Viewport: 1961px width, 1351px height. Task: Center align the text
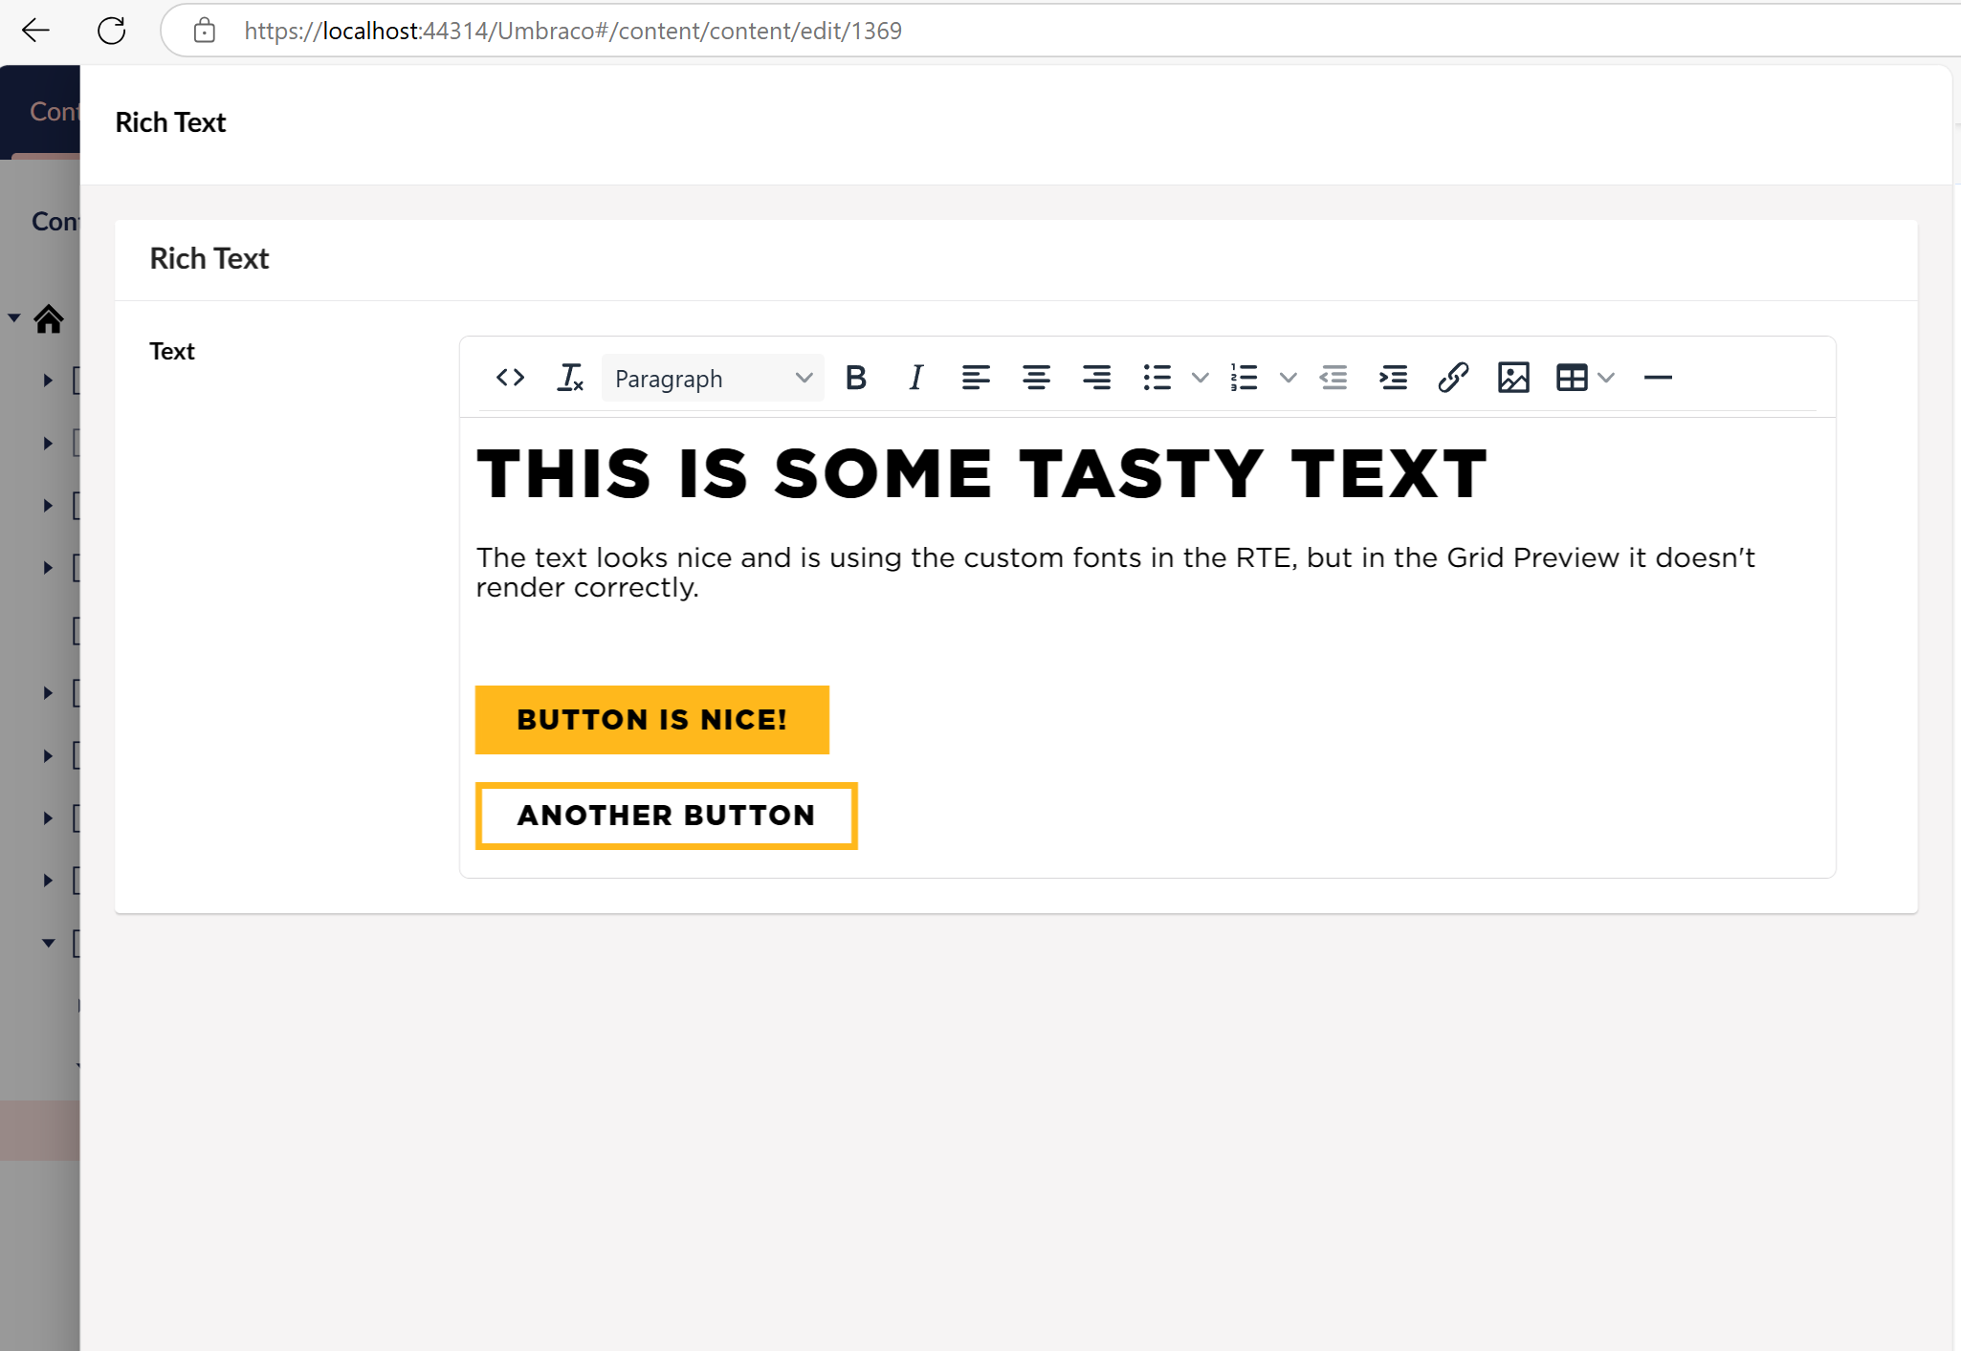(1036, 378)
